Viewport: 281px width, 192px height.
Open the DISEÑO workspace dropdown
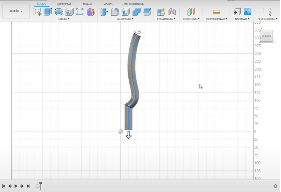pyautogui.click(x=16, y=11)
